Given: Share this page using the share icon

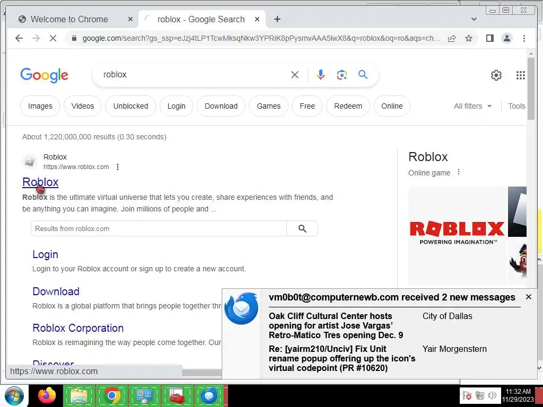Looking at the screenshot, I should pos(452,38).
